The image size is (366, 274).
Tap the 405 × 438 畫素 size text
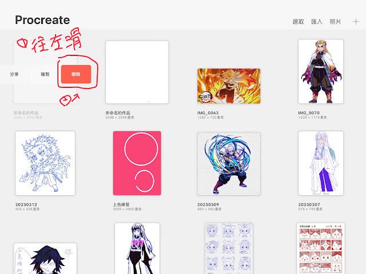point(27,209)
